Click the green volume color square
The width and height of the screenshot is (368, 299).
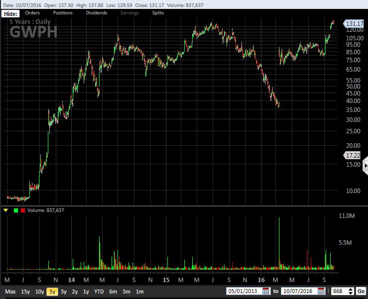(x=16, y=210)
